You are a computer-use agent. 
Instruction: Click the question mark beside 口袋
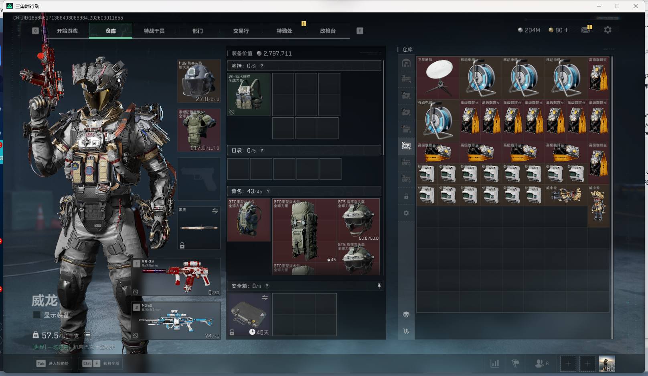point(262,151)
